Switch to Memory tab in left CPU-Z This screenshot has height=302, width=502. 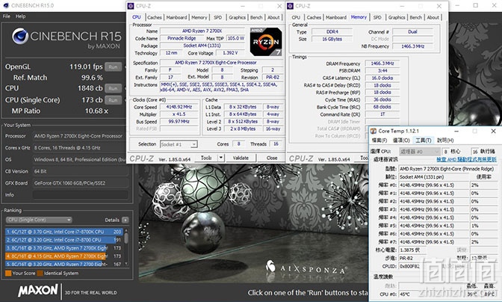[199, 17]
